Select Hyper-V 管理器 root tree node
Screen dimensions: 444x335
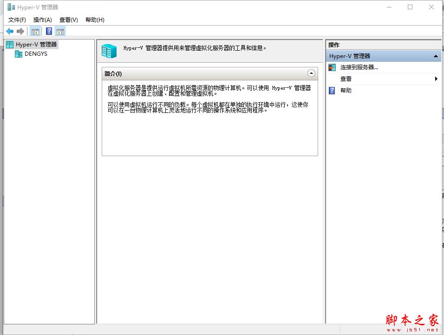36,45
